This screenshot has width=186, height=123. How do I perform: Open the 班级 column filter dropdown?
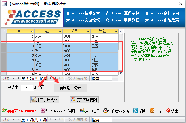[x=60, y=32]
